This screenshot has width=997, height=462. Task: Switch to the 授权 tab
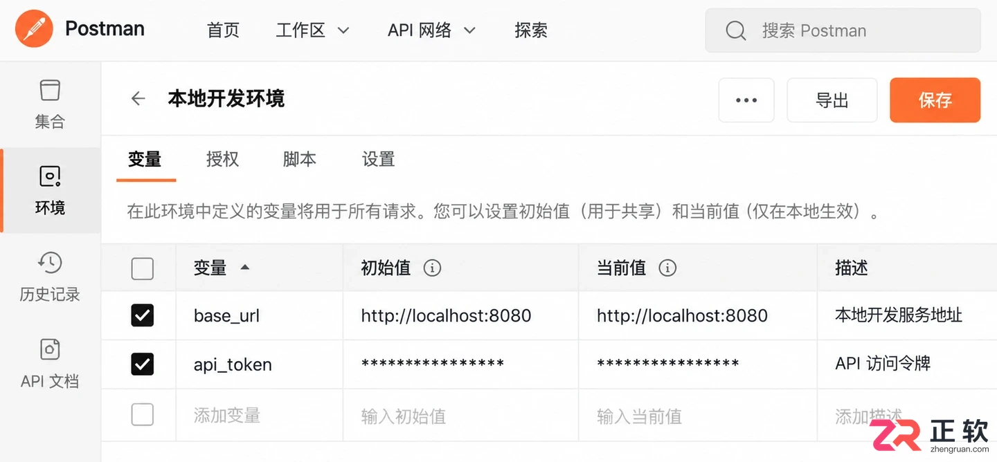click(223, 159)
